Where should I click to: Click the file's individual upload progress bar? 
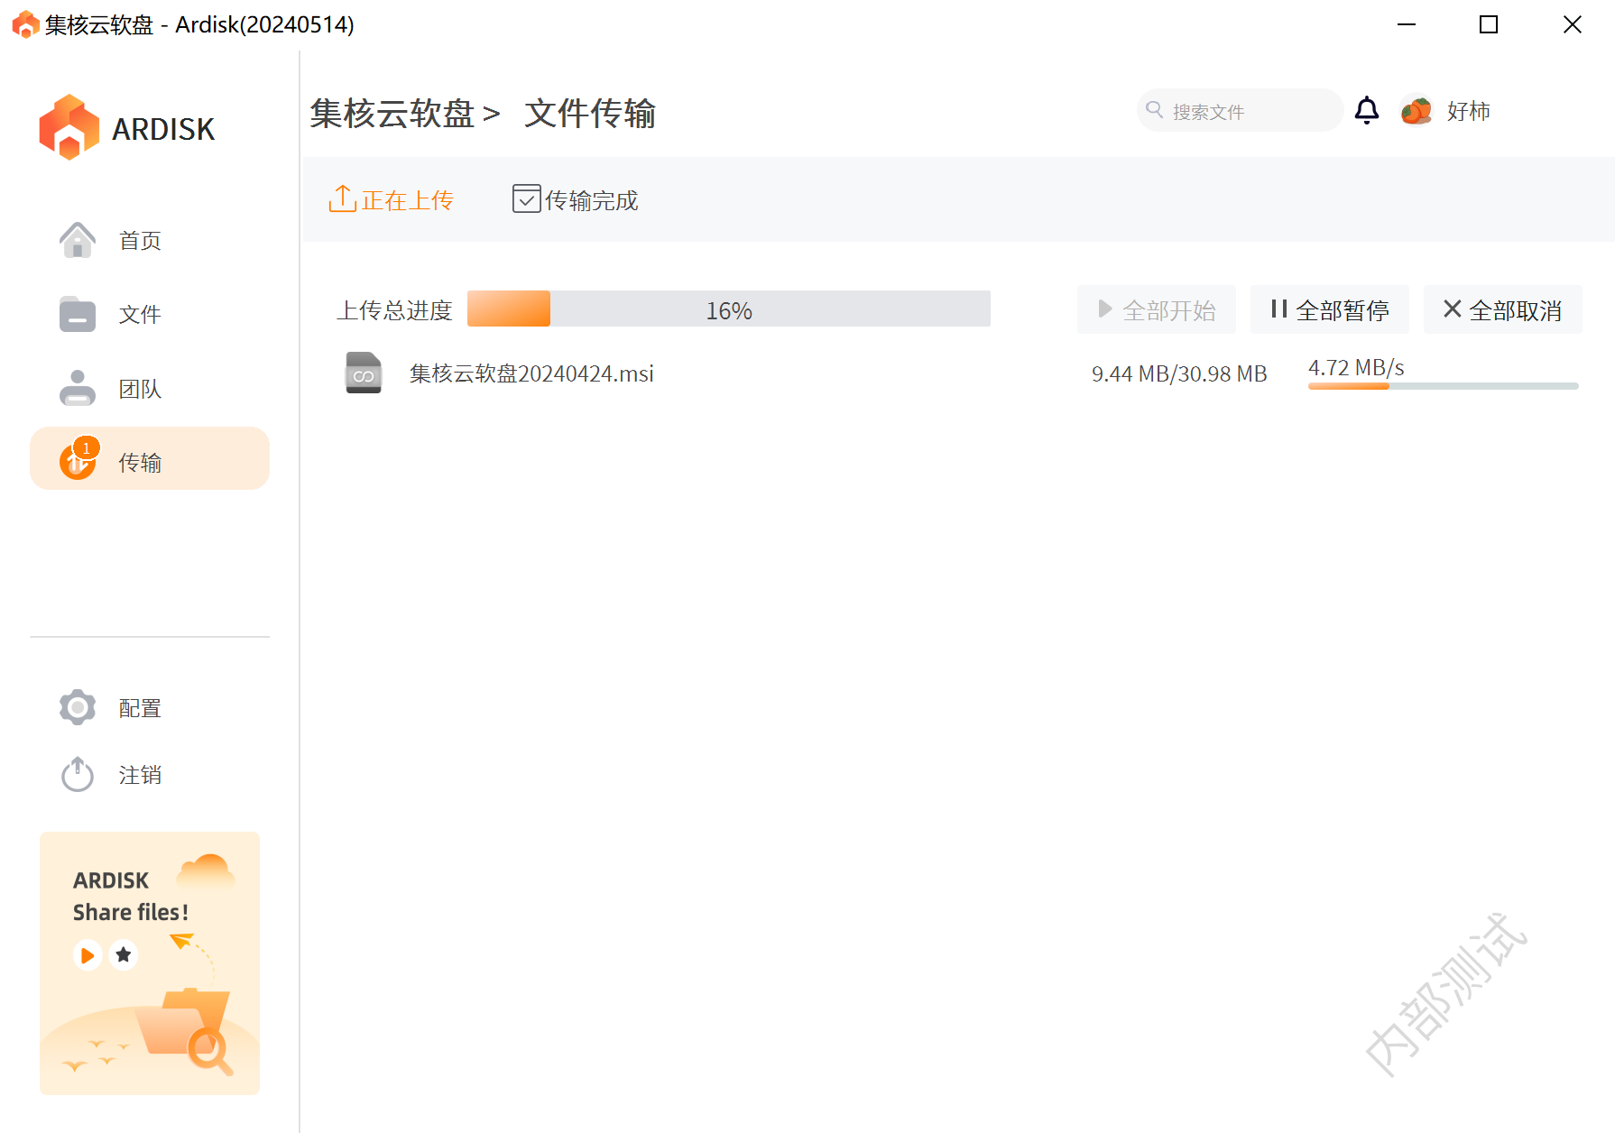(x=1444, y=386)
